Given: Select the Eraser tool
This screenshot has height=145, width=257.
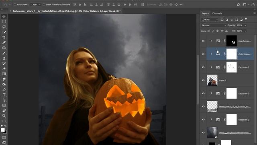Looking at the screenshot, I should (x=4, y=69).
